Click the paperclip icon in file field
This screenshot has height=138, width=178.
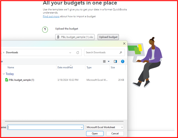pos(58,37)
